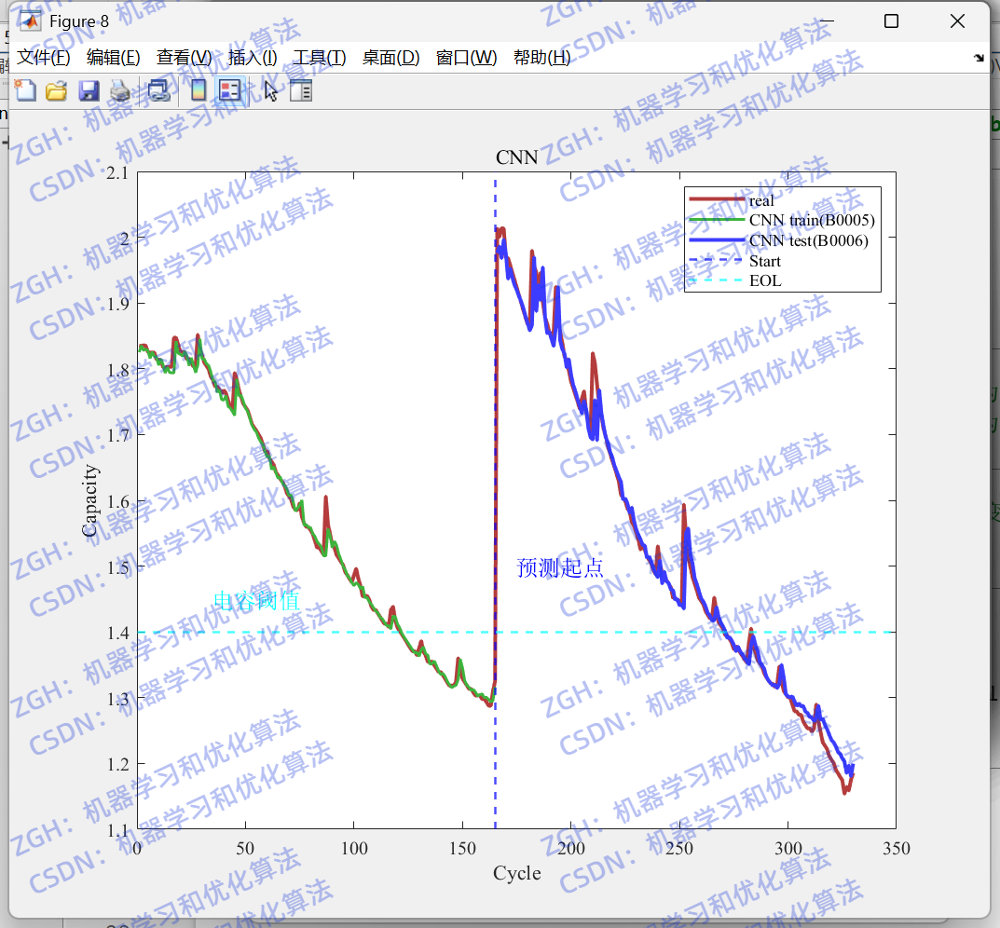Click the 电容阈值 annotation text
Screen dimensions: 1000x928
coord(256,600)
